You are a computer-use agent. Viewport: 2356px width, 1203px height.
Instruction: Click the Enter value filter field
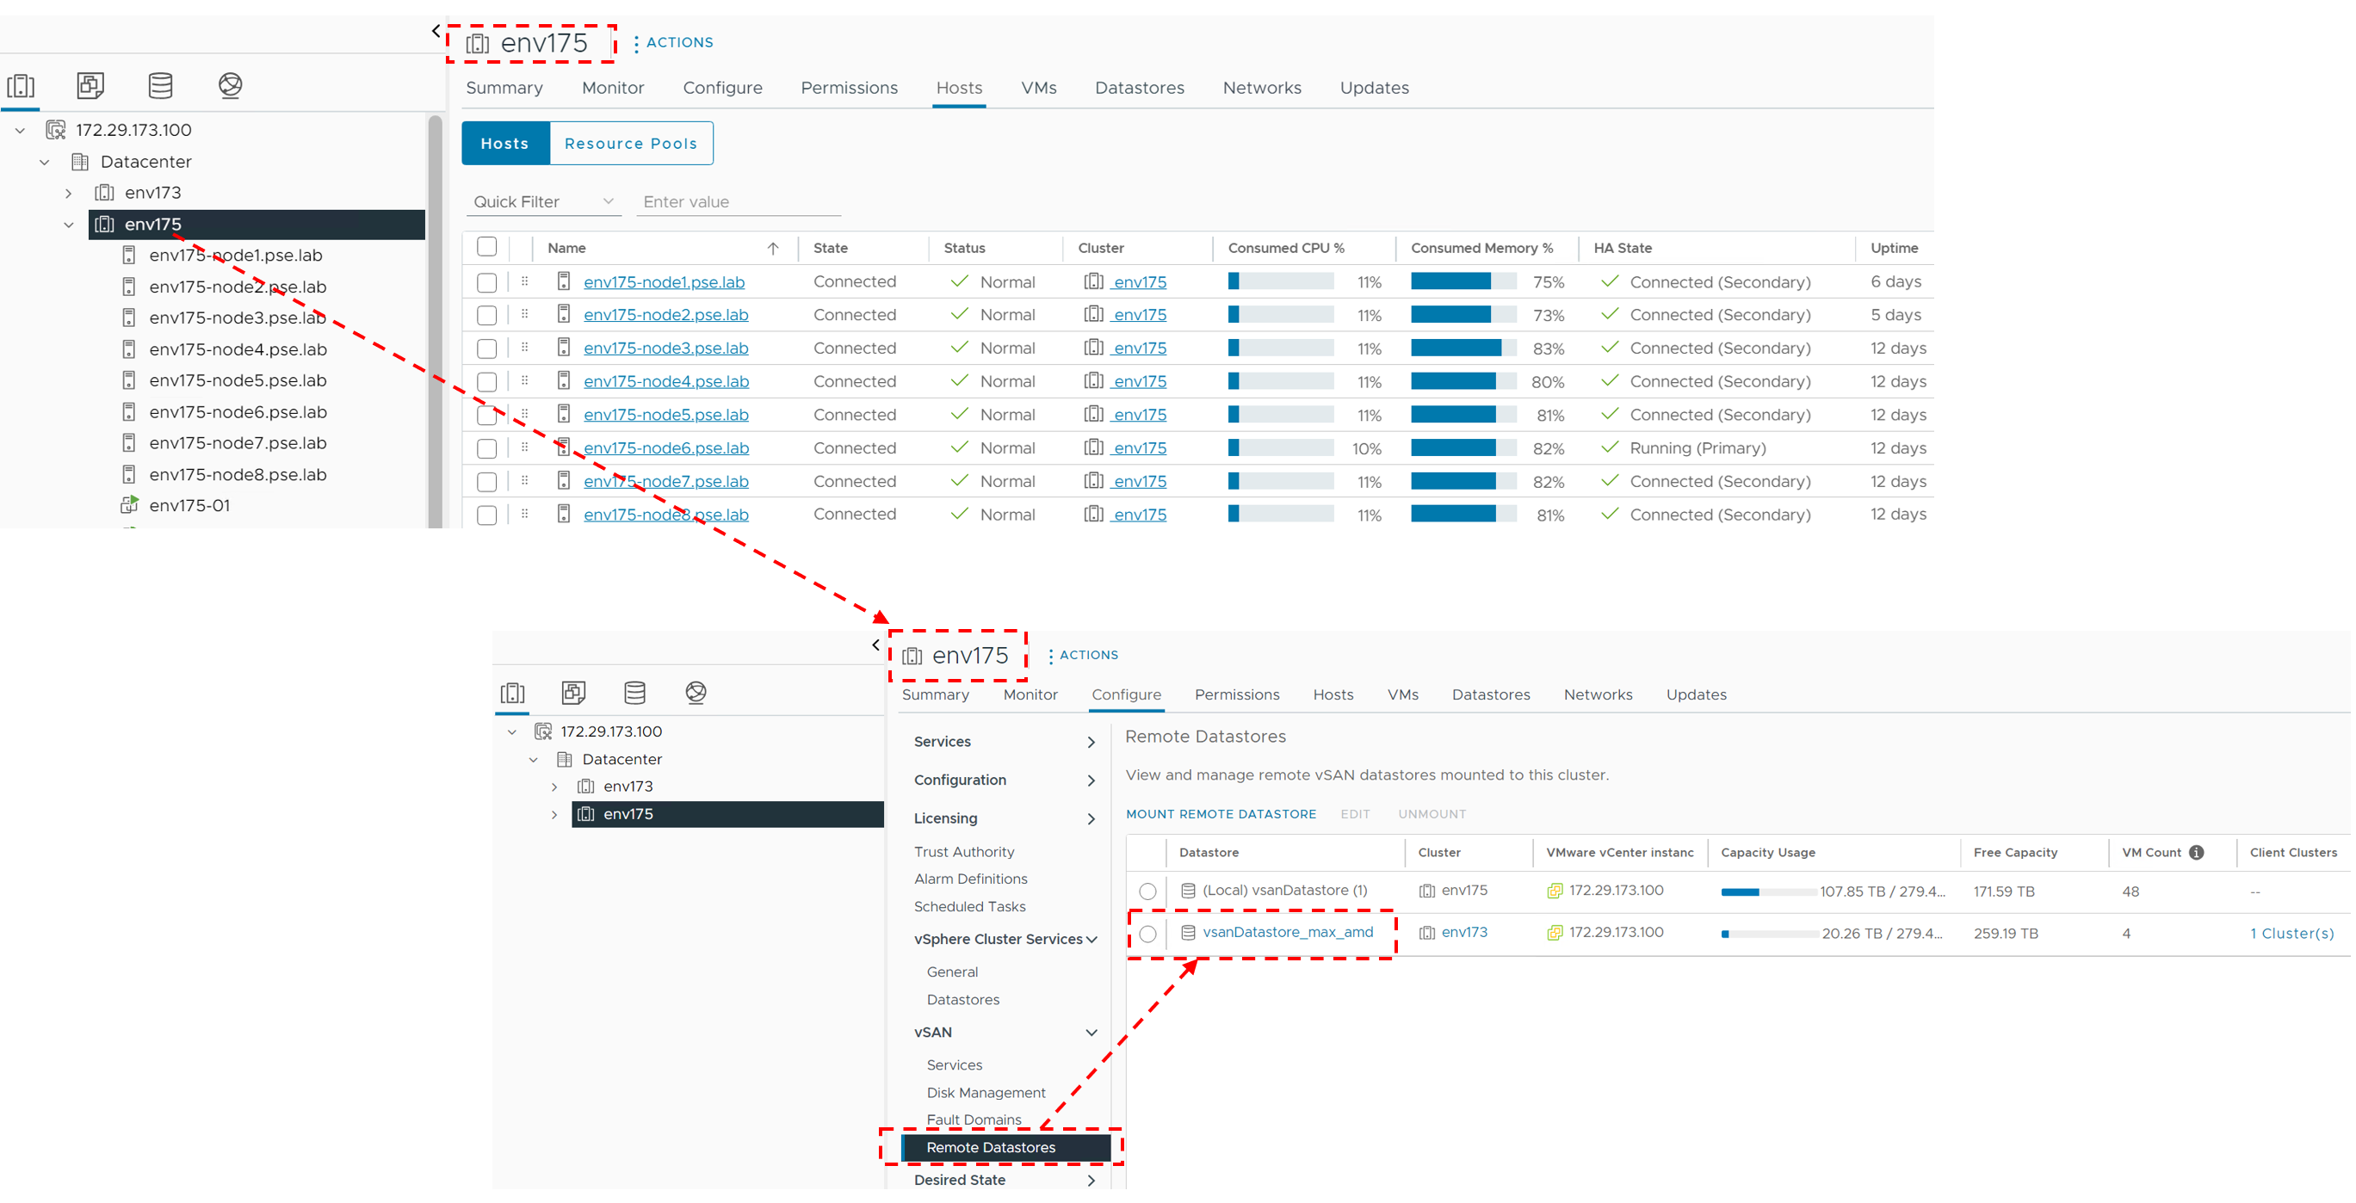click(737, 202)
